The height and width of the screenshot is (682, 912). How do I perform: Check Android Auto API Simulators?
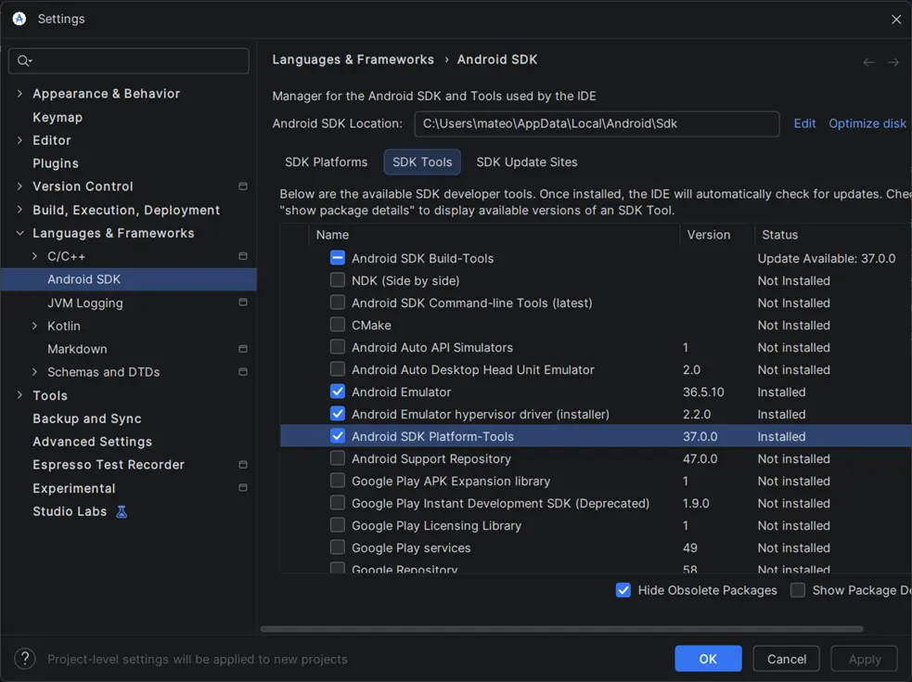338,347
